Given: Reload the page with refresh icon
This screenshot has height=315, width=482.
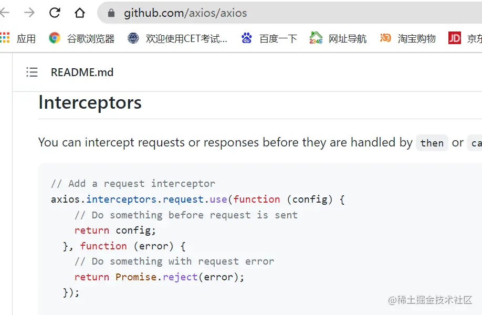Looking at the screenshot, I should 55,13.
